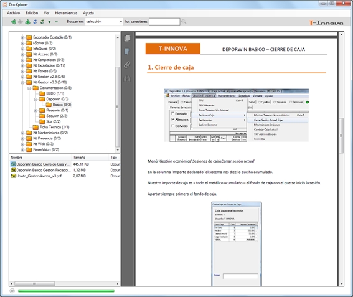
Task: Open the PDF attachments paperclip icon
Action: click(x=127, y=65)
